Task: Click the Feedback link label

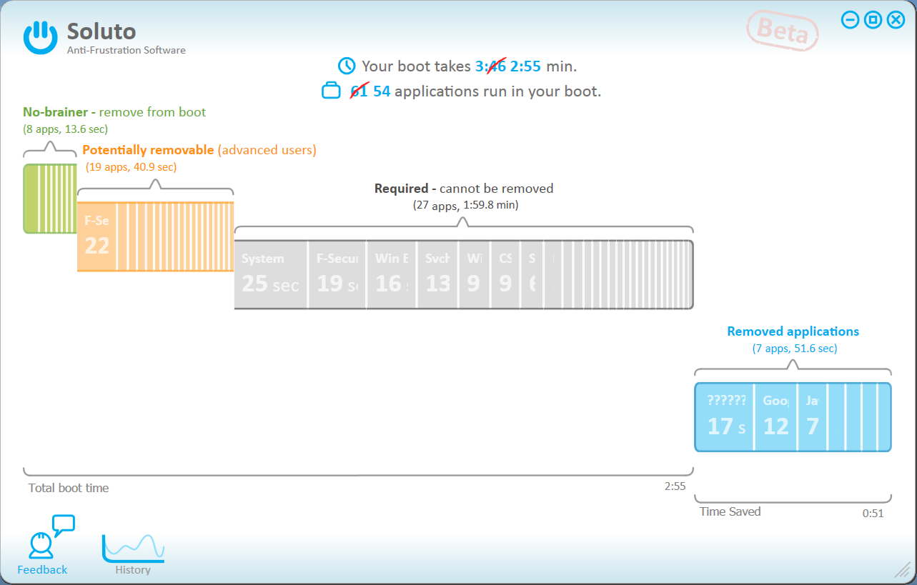Action: (42, 569)
